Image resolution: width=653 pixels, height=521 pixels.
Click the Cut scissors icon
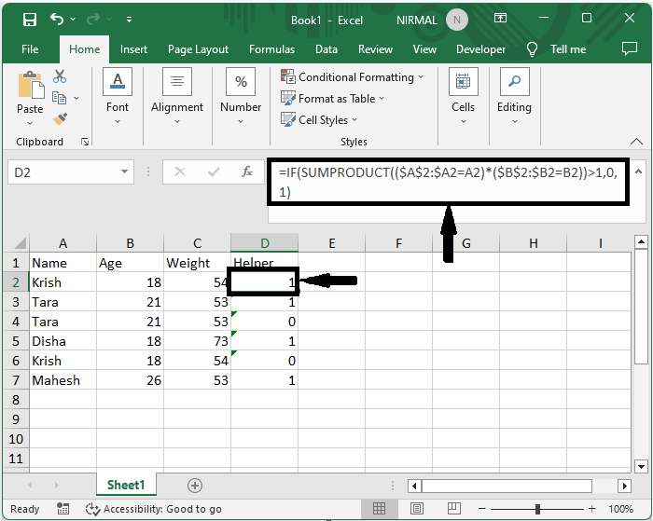click(x=60, y=76)
